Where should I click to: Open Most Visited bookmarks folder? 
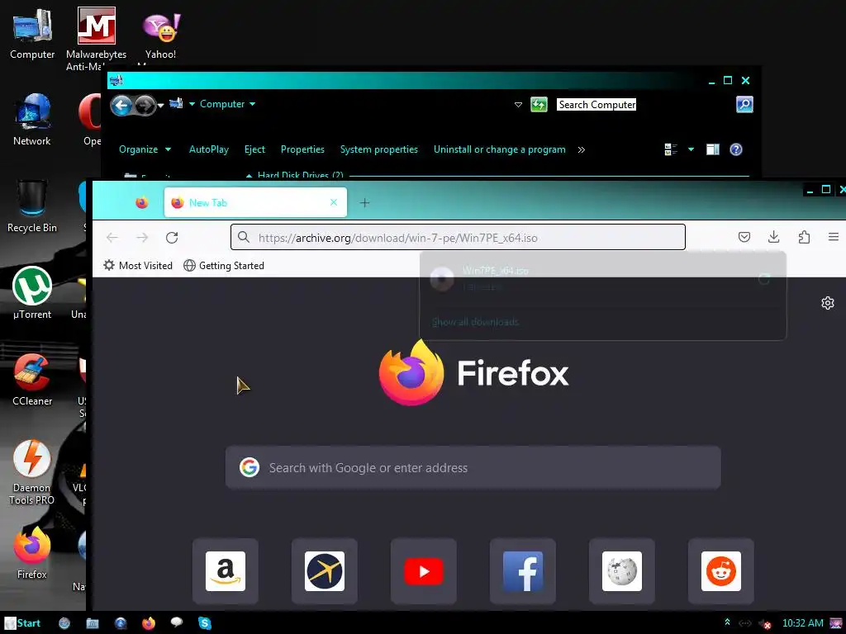pos(138,265)
